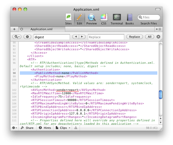173x145 pixels.
Task: Click the find field containing digest
Action: [52, 37]
